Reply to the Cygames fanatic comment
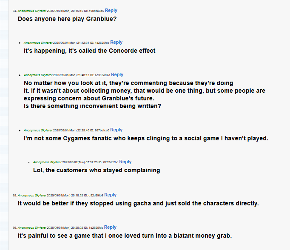This screenshot has width=290, height=250. click(116, 130)
